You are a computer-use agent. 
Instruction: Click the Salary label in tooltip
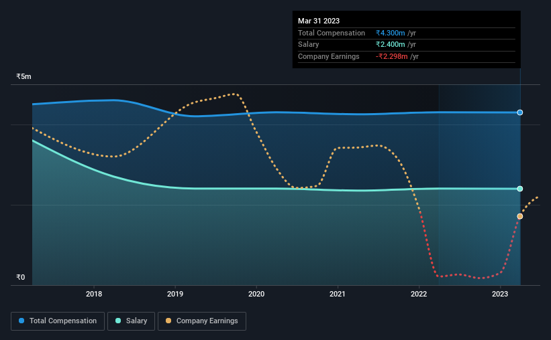pos(309,45)
